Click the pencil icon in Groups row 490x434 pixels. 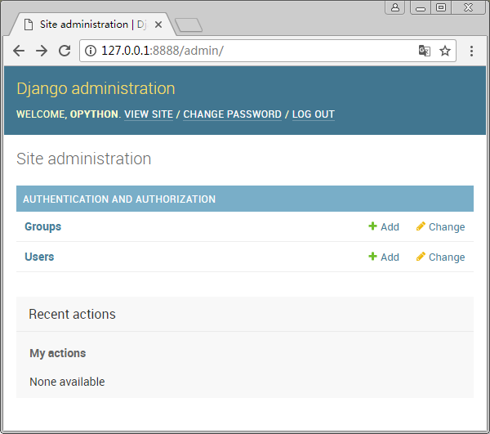click(421, 226)
